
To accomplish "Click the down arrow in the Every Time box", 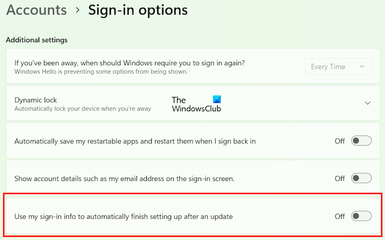I will coord(362,67).
